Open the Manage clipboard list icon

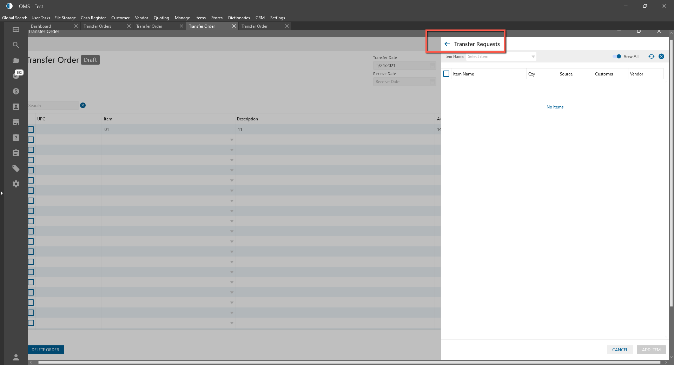click(x=16, y=153)
